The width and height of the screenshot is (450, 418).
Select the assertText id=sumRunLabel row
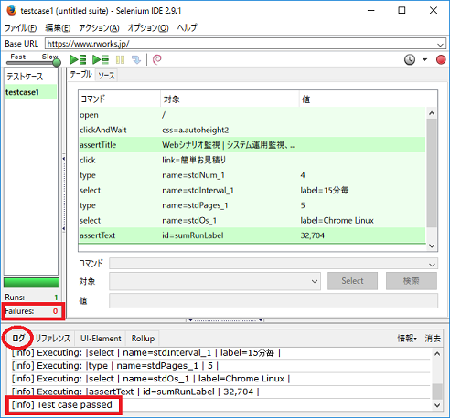252,235
